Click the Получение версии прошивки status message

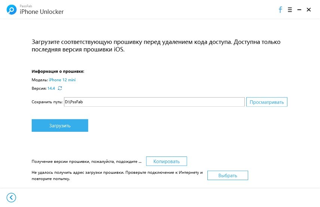click(x=86, y=161)
